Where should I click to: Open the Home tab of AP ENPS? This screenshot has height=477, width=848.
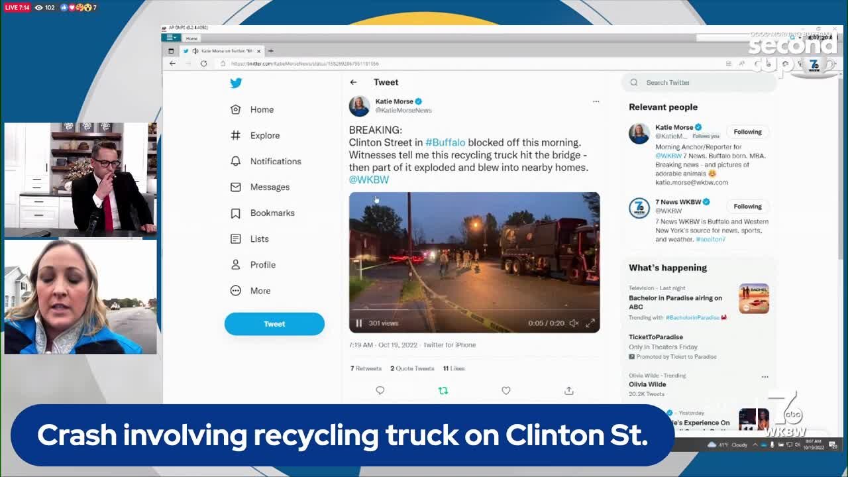tap(191, 38)
